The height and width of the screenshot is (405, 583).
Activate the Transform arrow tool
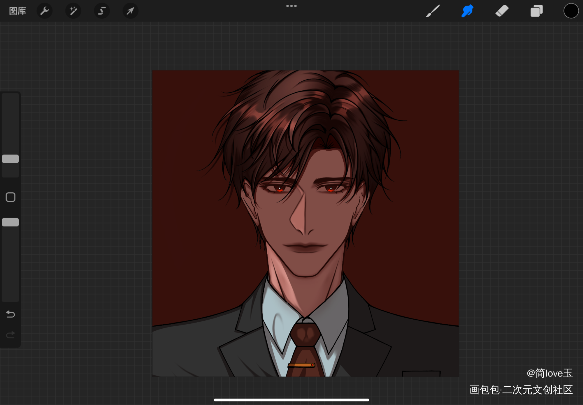[130, 11]
